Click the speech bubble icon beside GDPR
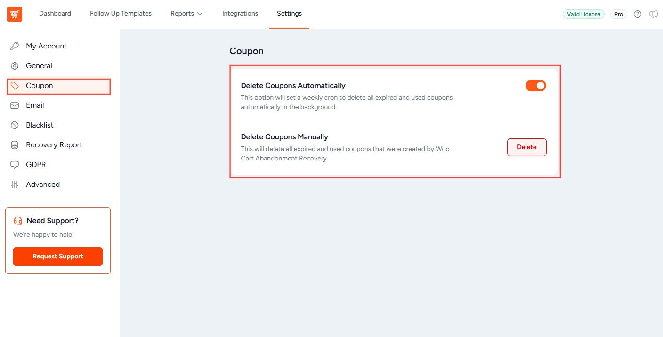This screenshot has height=337, width=663. [x=15, y=165]
